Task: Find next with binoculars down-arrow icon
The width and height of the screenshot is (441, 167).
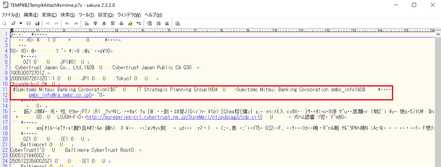Action: [96, 23]
